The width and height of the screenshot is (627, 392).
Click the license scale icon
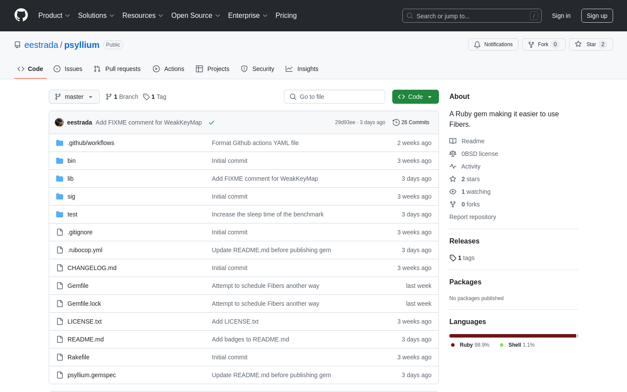(x=453, y=154)
